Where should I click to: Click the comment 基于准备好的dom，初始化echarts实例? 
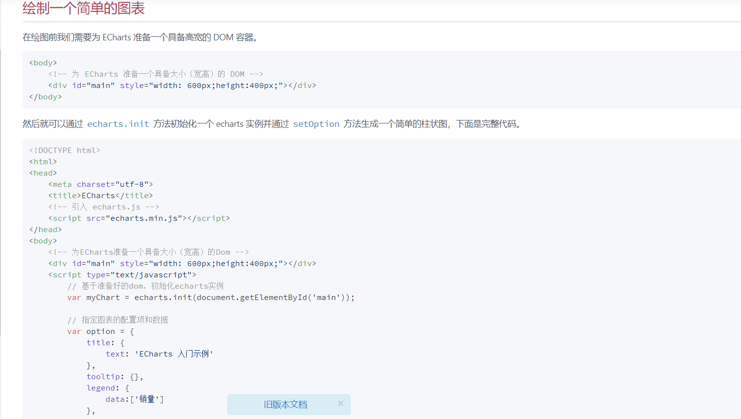pyautogui.click(x=145, y=286)
